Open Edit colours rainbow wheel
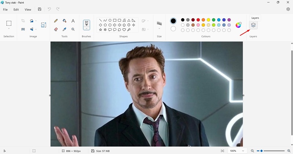The image size is (293, 154). tap(238, 25)
